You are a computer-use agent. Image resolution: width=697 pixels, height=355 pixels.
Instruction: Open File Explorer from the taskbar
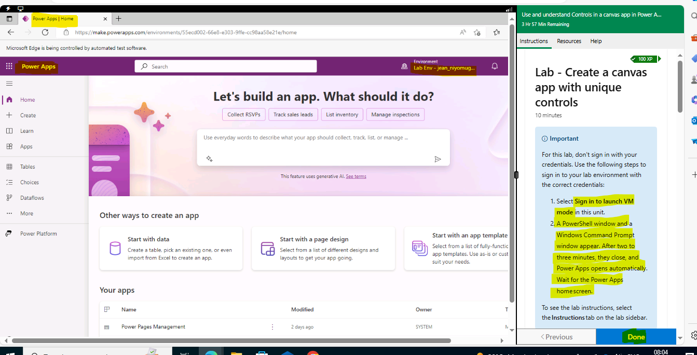pos(236,352)
